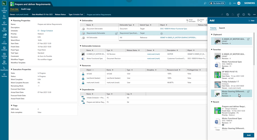The height and width of the screenshot is (140, 257).
Task: Open the user avatar menu
Action: pyautogui.click(x=239, y=3)
